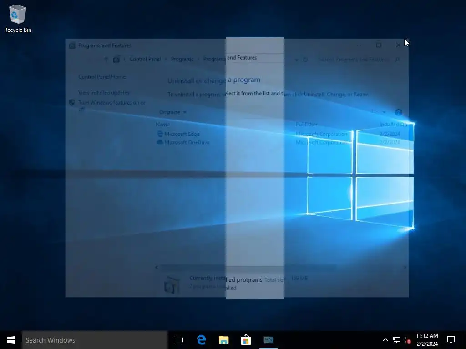The height and width of the screenshot is (349, 466).
Task: Click the Control Panel breadcrumb
Action: tap(145, 59)
